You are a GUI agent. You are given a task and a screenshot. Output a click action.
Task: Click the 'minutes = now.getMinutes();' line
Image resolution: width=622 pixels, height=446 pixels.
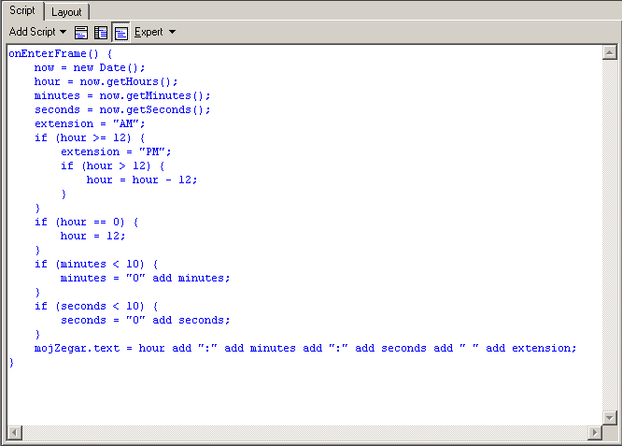point(122,95)
